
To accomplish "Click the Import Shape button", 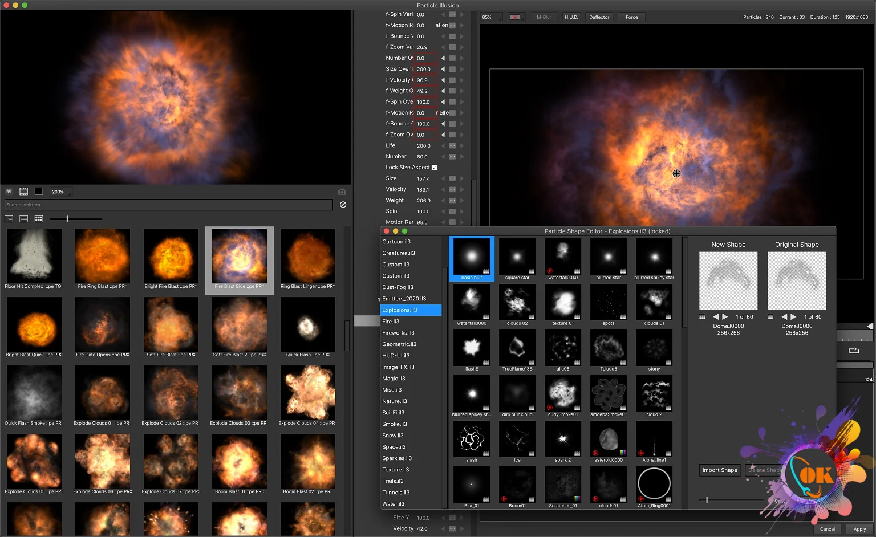I will (x=720, y=470).
